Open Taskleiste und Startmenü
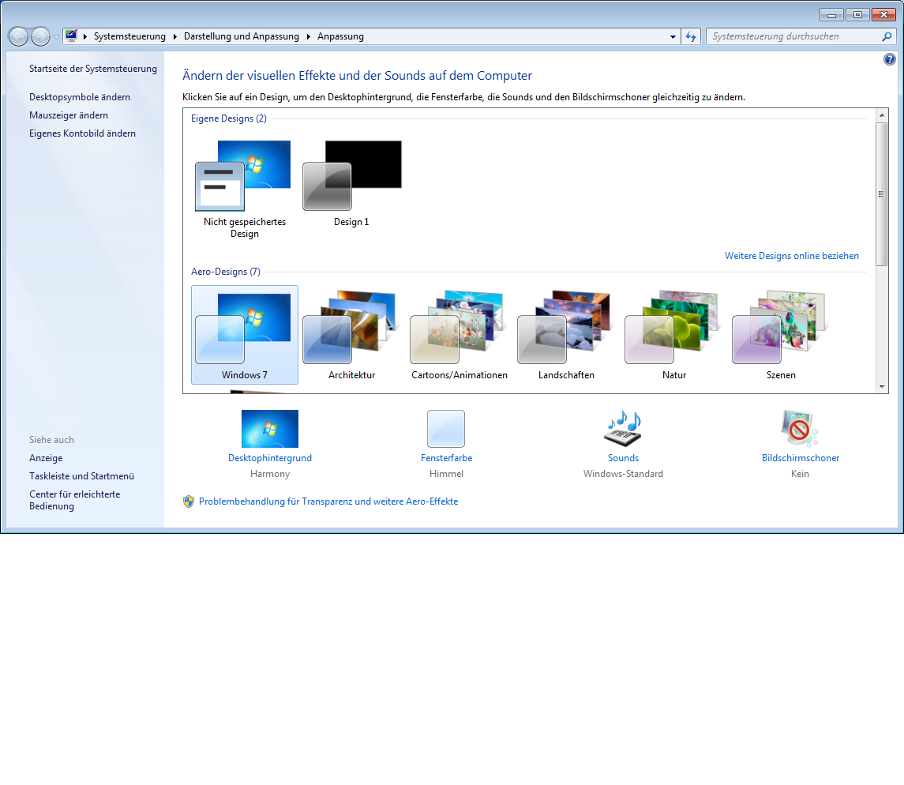 click(x=81, y=476)
